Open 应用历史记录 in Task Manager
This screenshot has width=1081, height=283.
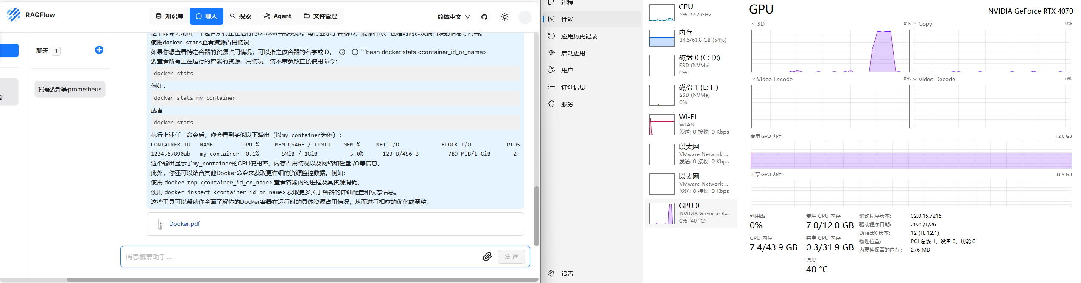pyautogui.click(x=579, y=36)
